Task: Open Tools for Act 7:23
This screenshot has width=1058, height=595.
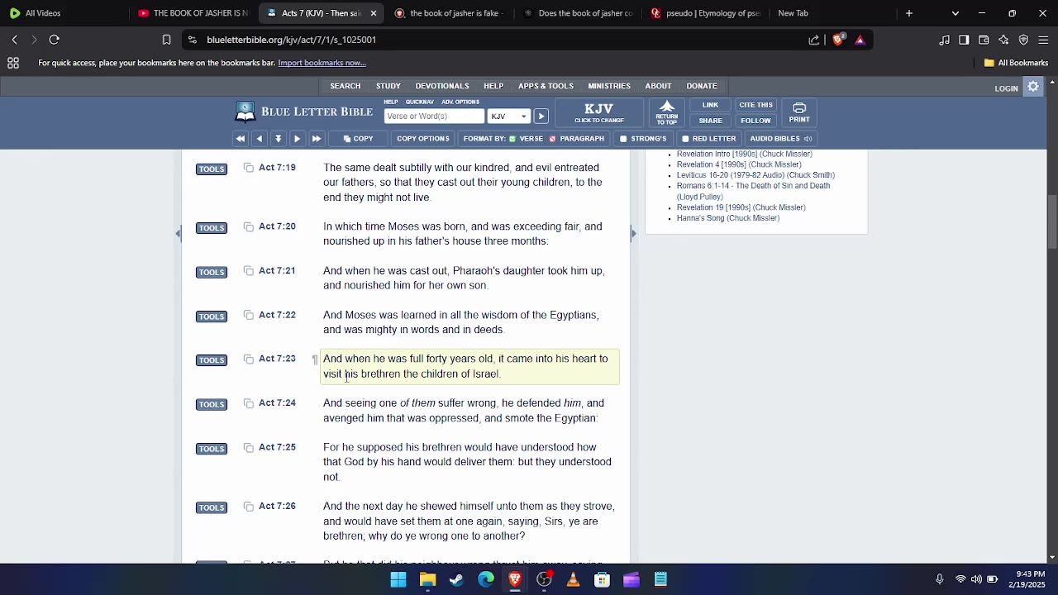Action: (x=212, y=360)
